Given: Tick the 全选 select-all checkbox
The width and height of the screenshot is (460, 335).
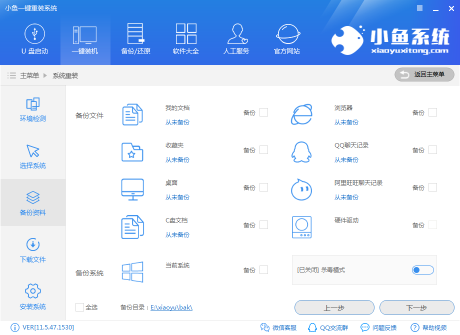Looking at the screenshot, I should click(80, 307).
